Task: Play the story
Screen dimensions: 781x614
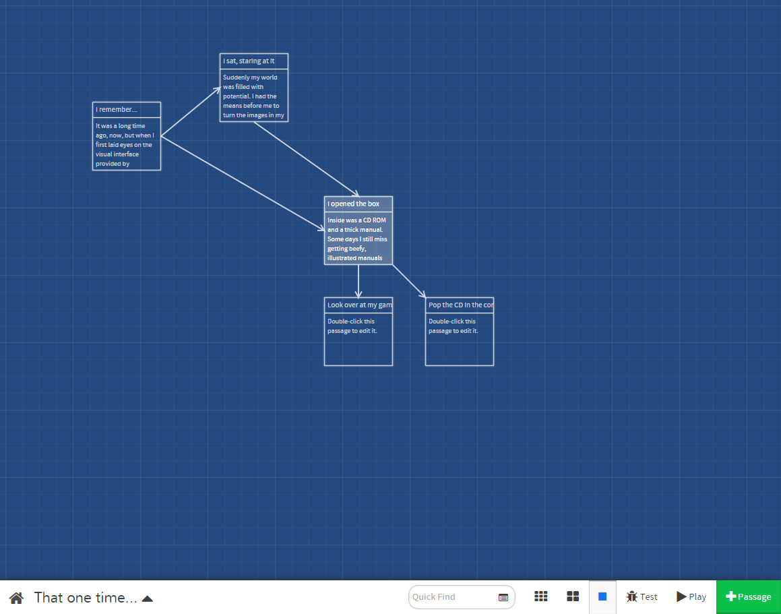Action: (x=691, y=596)
